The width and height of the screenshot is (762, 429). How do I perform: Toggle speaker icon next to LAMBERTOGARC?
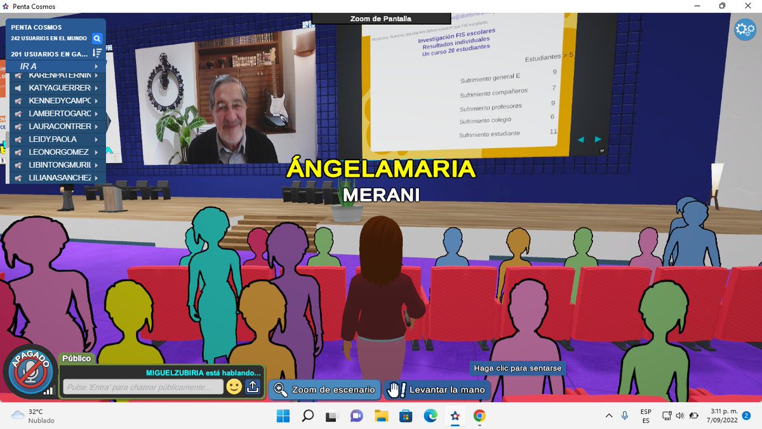tap(18, 114)
